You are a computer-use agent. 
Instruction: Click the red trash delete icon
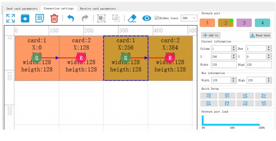[x=54, y=18]
